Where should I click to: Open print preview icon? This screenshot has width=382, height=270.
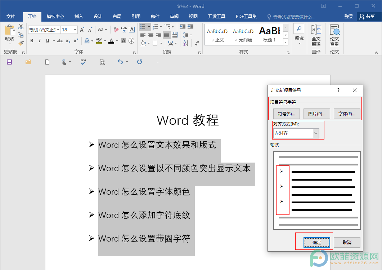(x=102, y=62)
